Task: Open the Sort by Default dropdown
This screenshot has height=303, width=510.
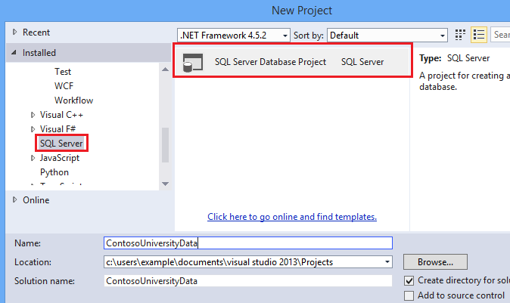Action: pos(387,35)
